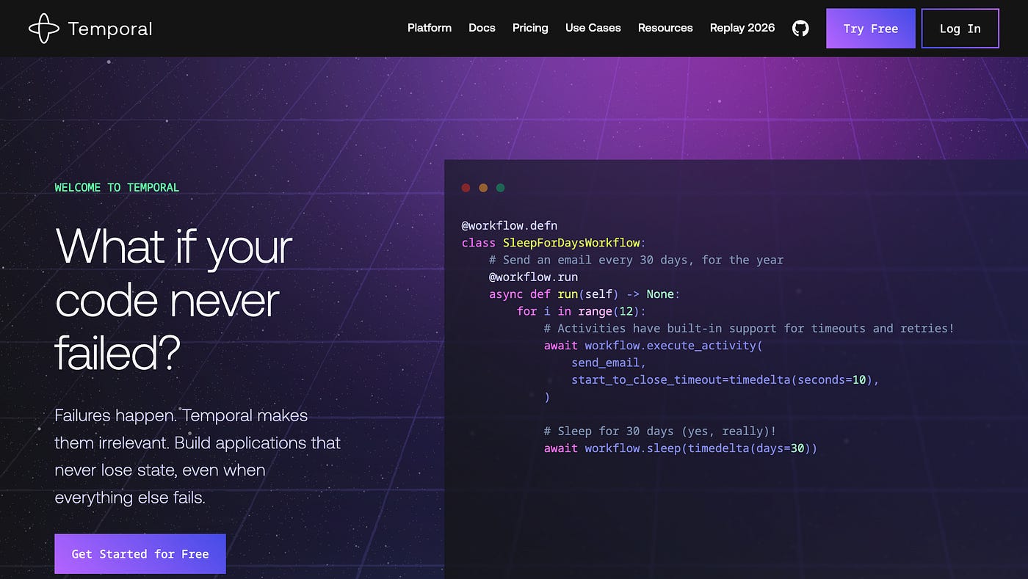Open the Resources menu

(665, 28)
